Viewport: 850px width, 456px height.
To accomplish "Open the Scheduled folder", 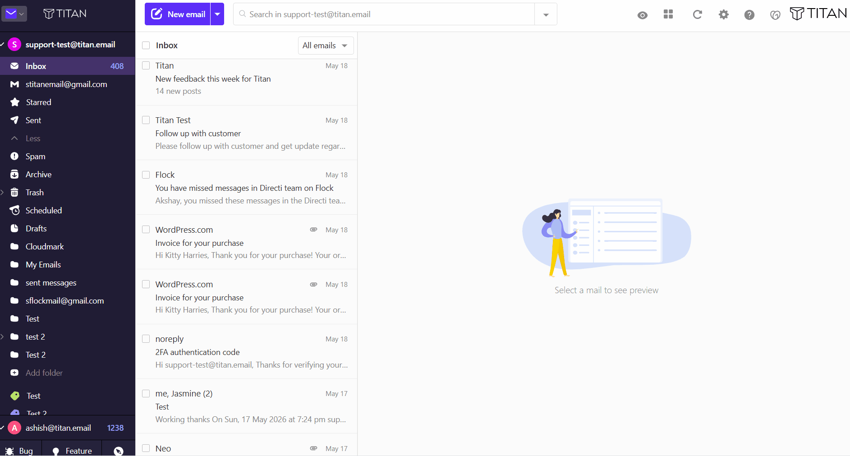I will point(68,211).
